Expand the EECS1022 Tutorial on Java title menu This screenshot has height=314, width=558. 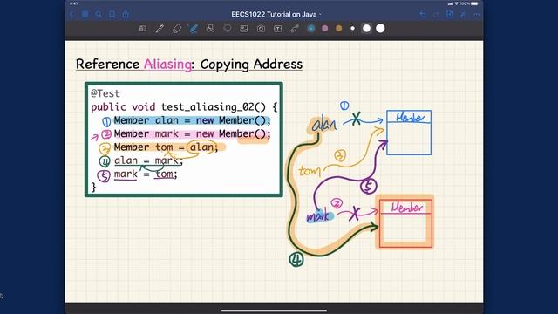(x=276, y=14)
